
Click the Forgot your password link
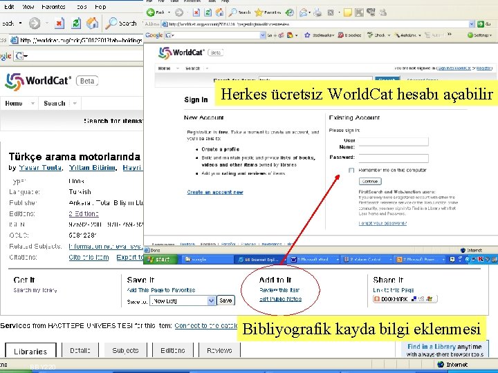pyautogui.click(x=382, y=223)
